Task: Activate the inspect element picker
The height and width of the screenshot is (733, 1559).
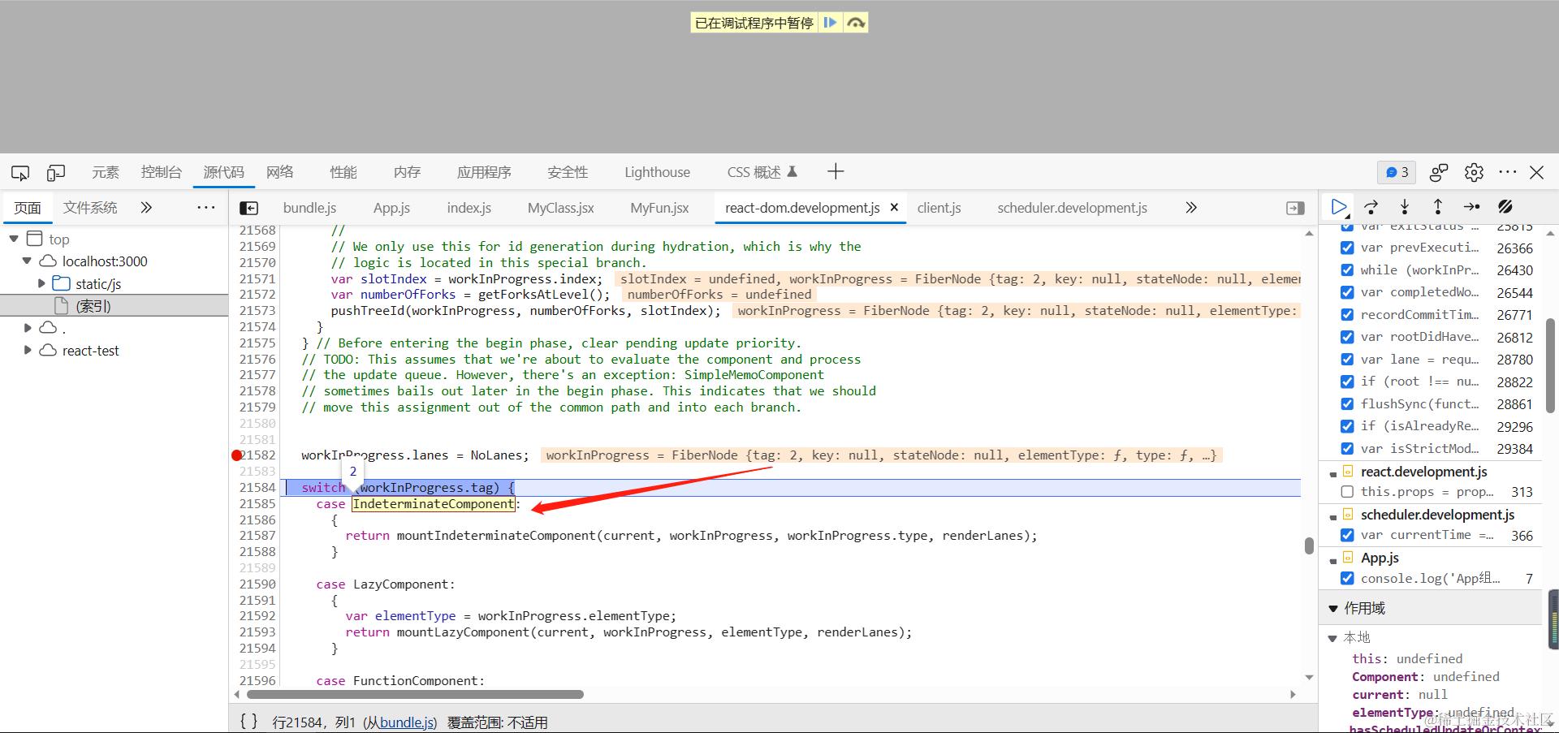Action: 20,172
